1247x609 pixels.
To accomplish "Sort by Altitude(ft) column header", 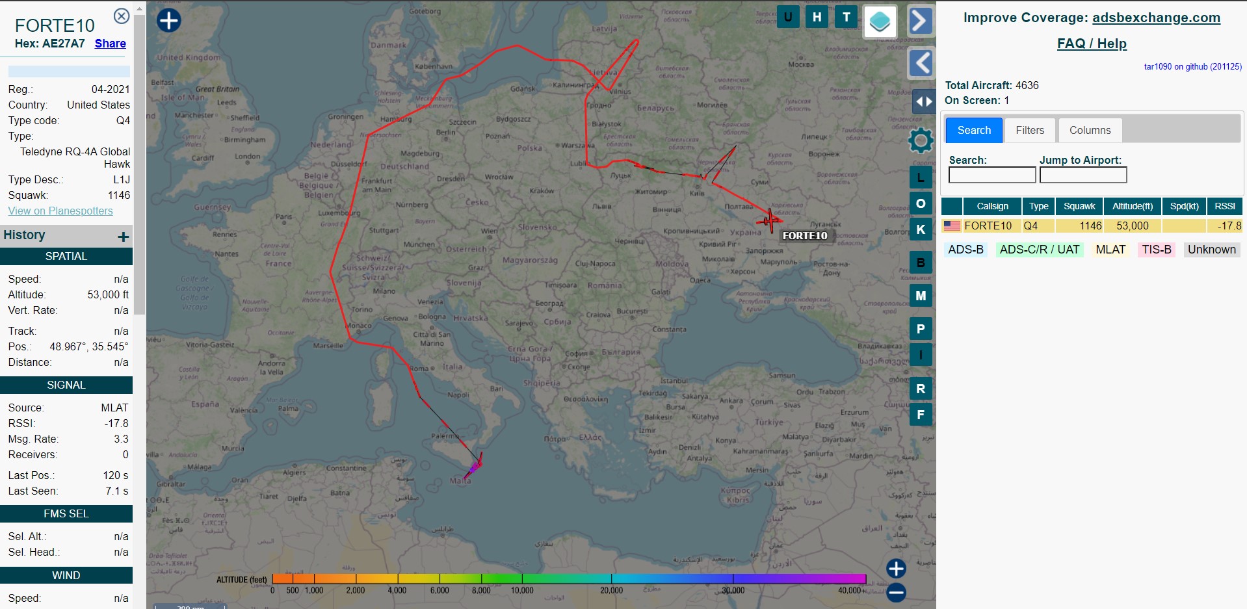I will tap(1132, 206).
